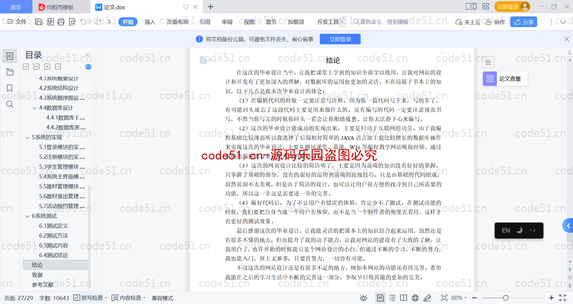Image resolution: width=573 pixels, height=304 pixels.
Task: Click the 分享 share button
Action: click(x=523, y=22)
